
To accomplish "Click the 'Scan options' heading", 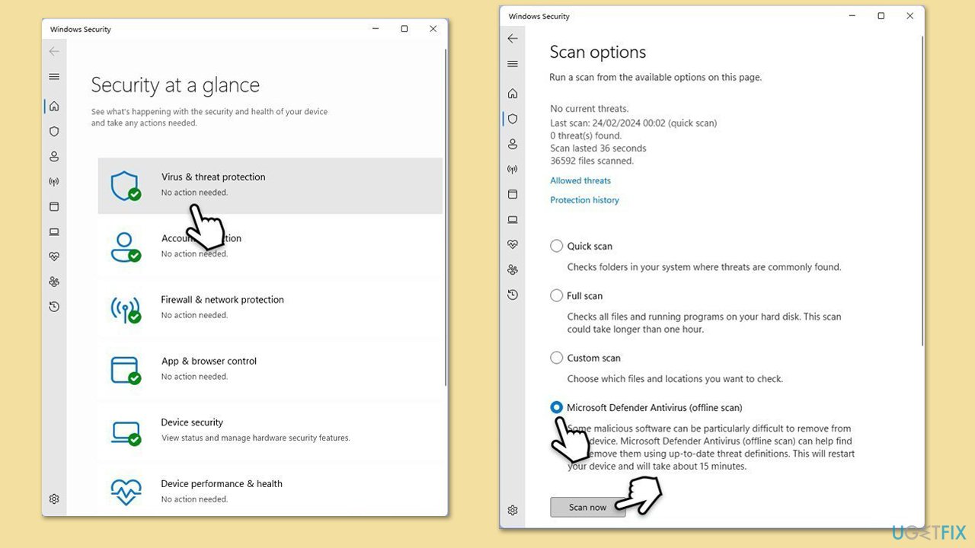I will tap(598, 52).
